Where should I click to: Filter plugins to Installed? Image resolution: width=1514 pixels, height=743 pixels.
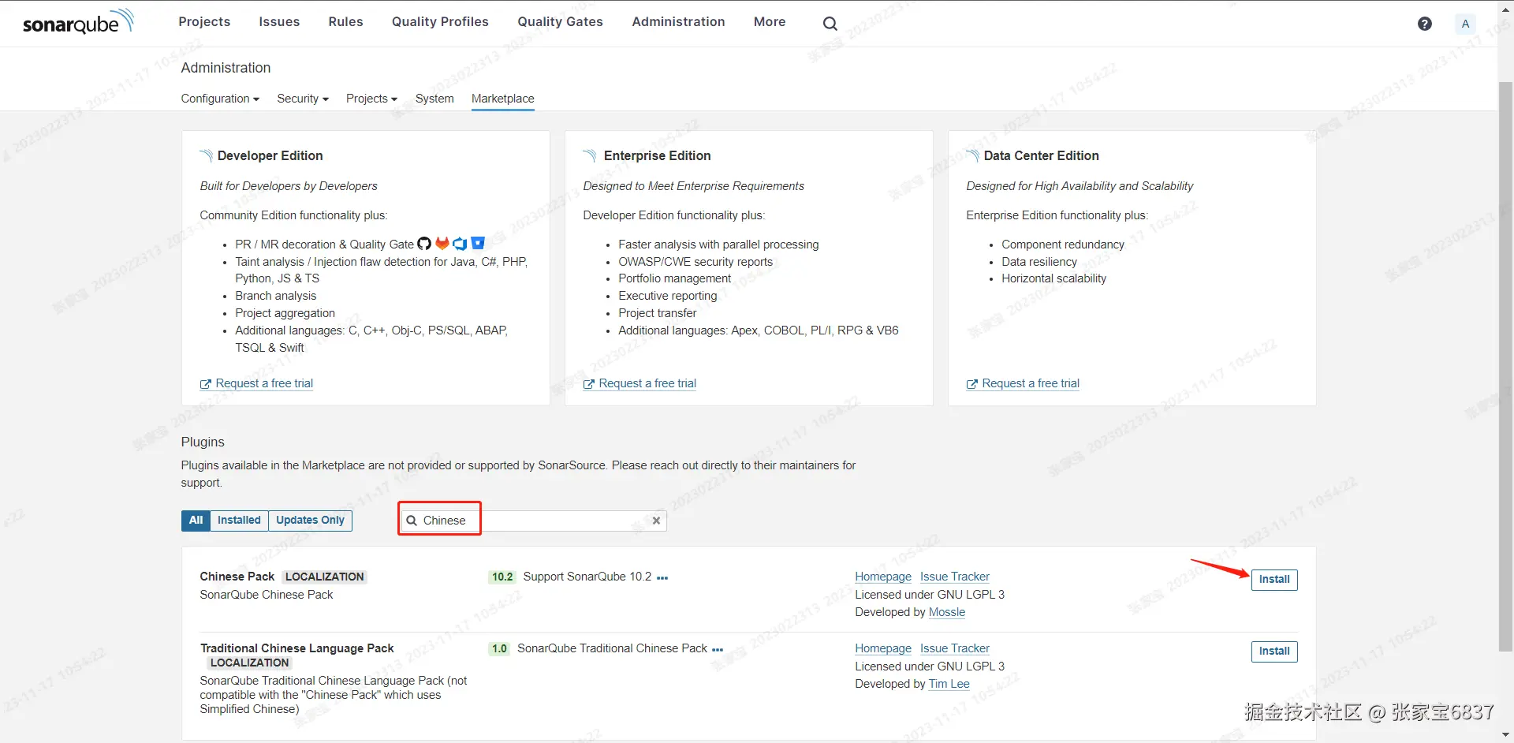click(239, 521)
